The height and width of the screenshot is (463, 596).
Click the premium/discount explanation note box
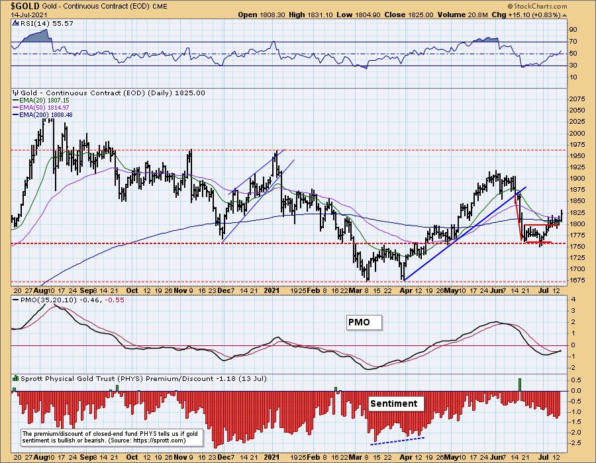point(112,437)
